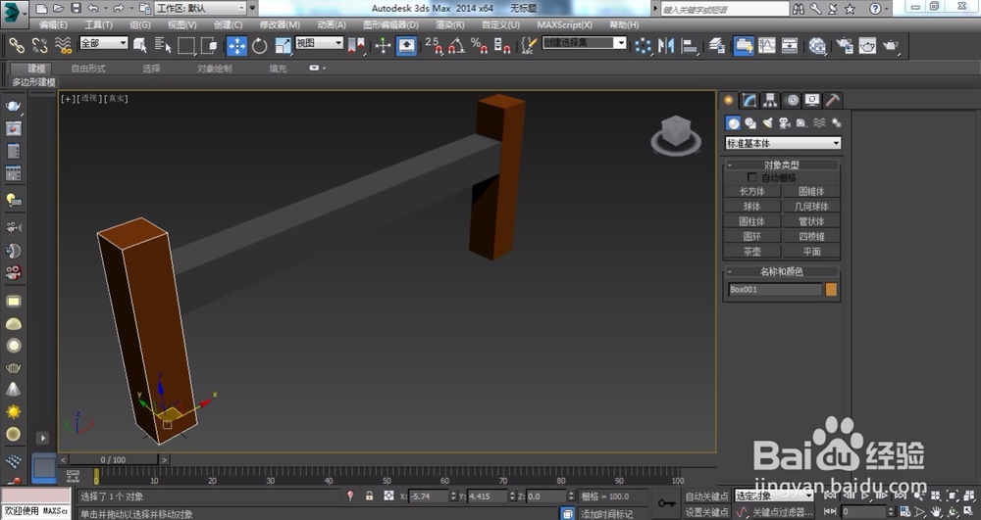Viewport: 981px width, 520px height.
Task: Click the 球体 button
Action: coord(751,206)
